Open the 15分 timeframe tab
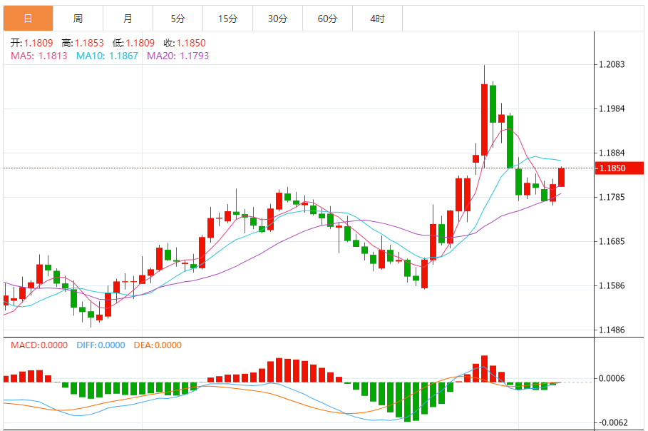 tap(227, 19)
